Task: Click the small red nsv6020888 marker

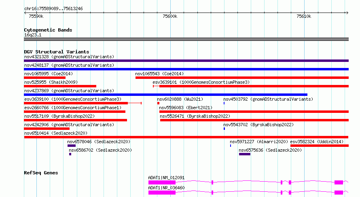Action: click(158, 103)
